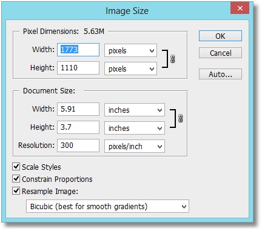Click the document size chain link icon
The height and width of the screenshot is (231, 262).
click(181, 118)
